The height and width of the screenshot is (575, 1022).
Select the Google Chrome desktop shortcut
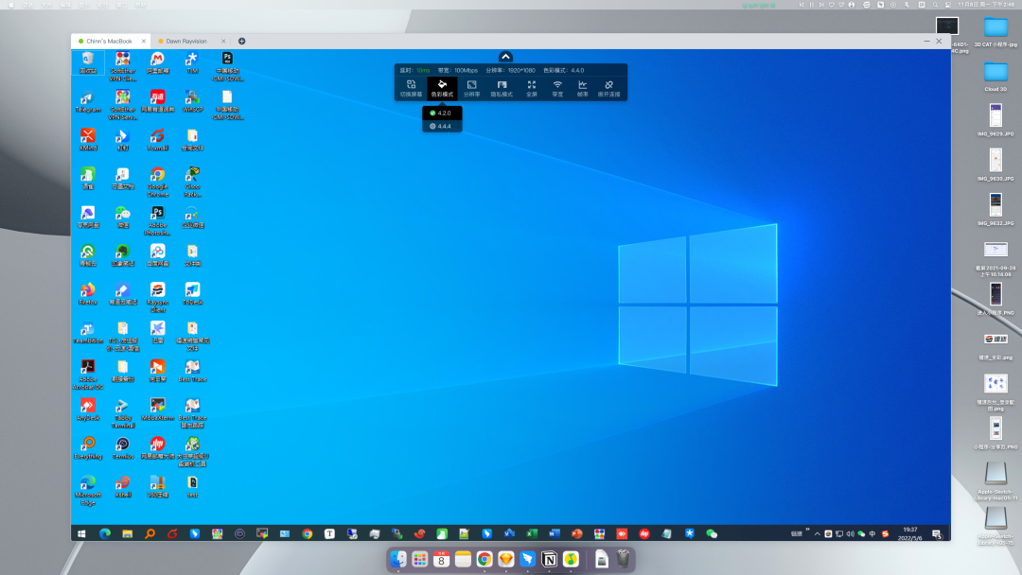pos(158,183)
